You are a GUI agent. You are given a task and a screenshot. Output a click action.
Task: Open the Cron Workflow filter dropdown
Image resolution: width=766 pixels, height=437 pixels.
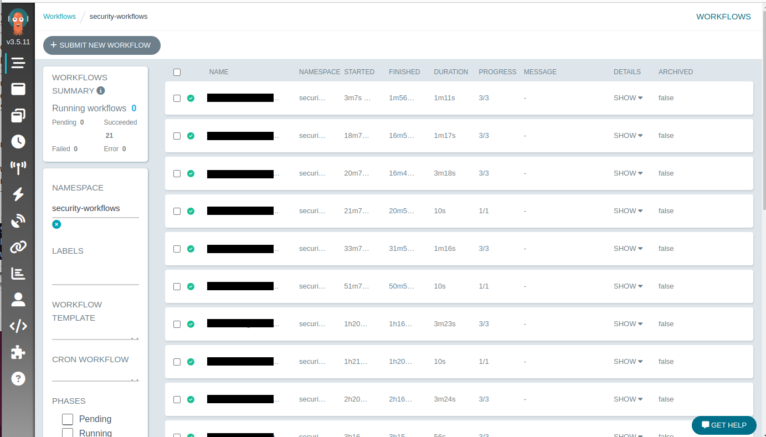click(95, 376)
